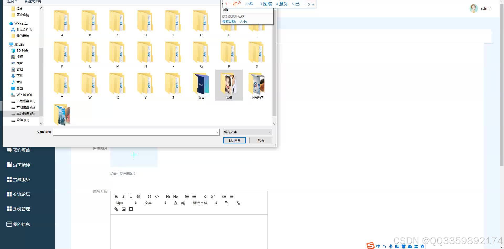Click into the 医院介绍 editor text area
The width and height of the screenshot is (504, 249).
pos(189,232)
